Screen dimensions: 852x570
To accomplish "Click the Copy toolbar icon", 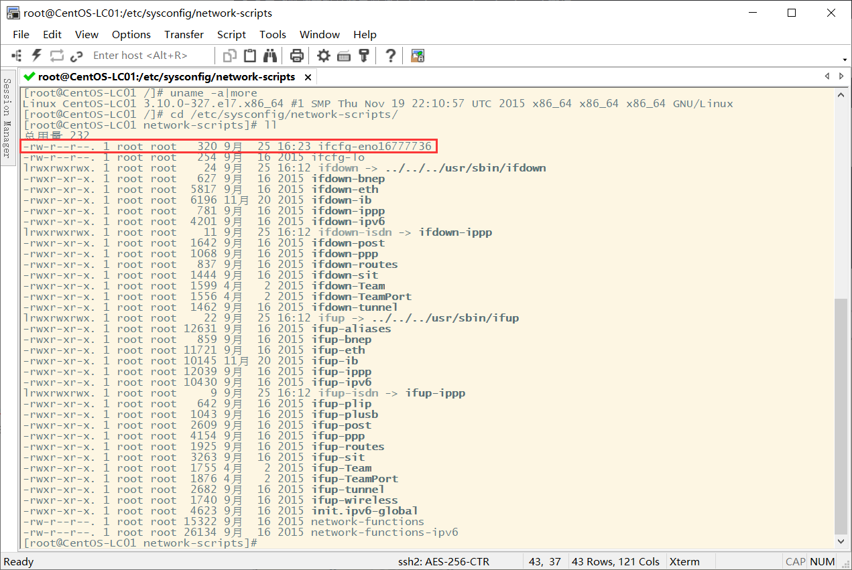I will [x=230, y=56].
